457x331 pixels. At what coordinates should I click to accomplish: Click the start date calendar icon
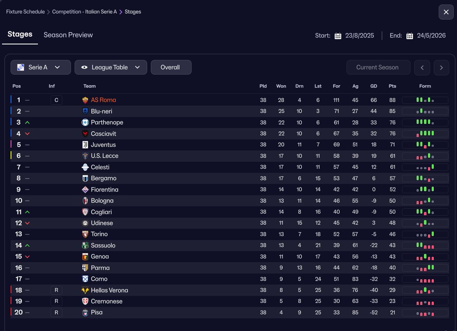[x=338, y=36]
